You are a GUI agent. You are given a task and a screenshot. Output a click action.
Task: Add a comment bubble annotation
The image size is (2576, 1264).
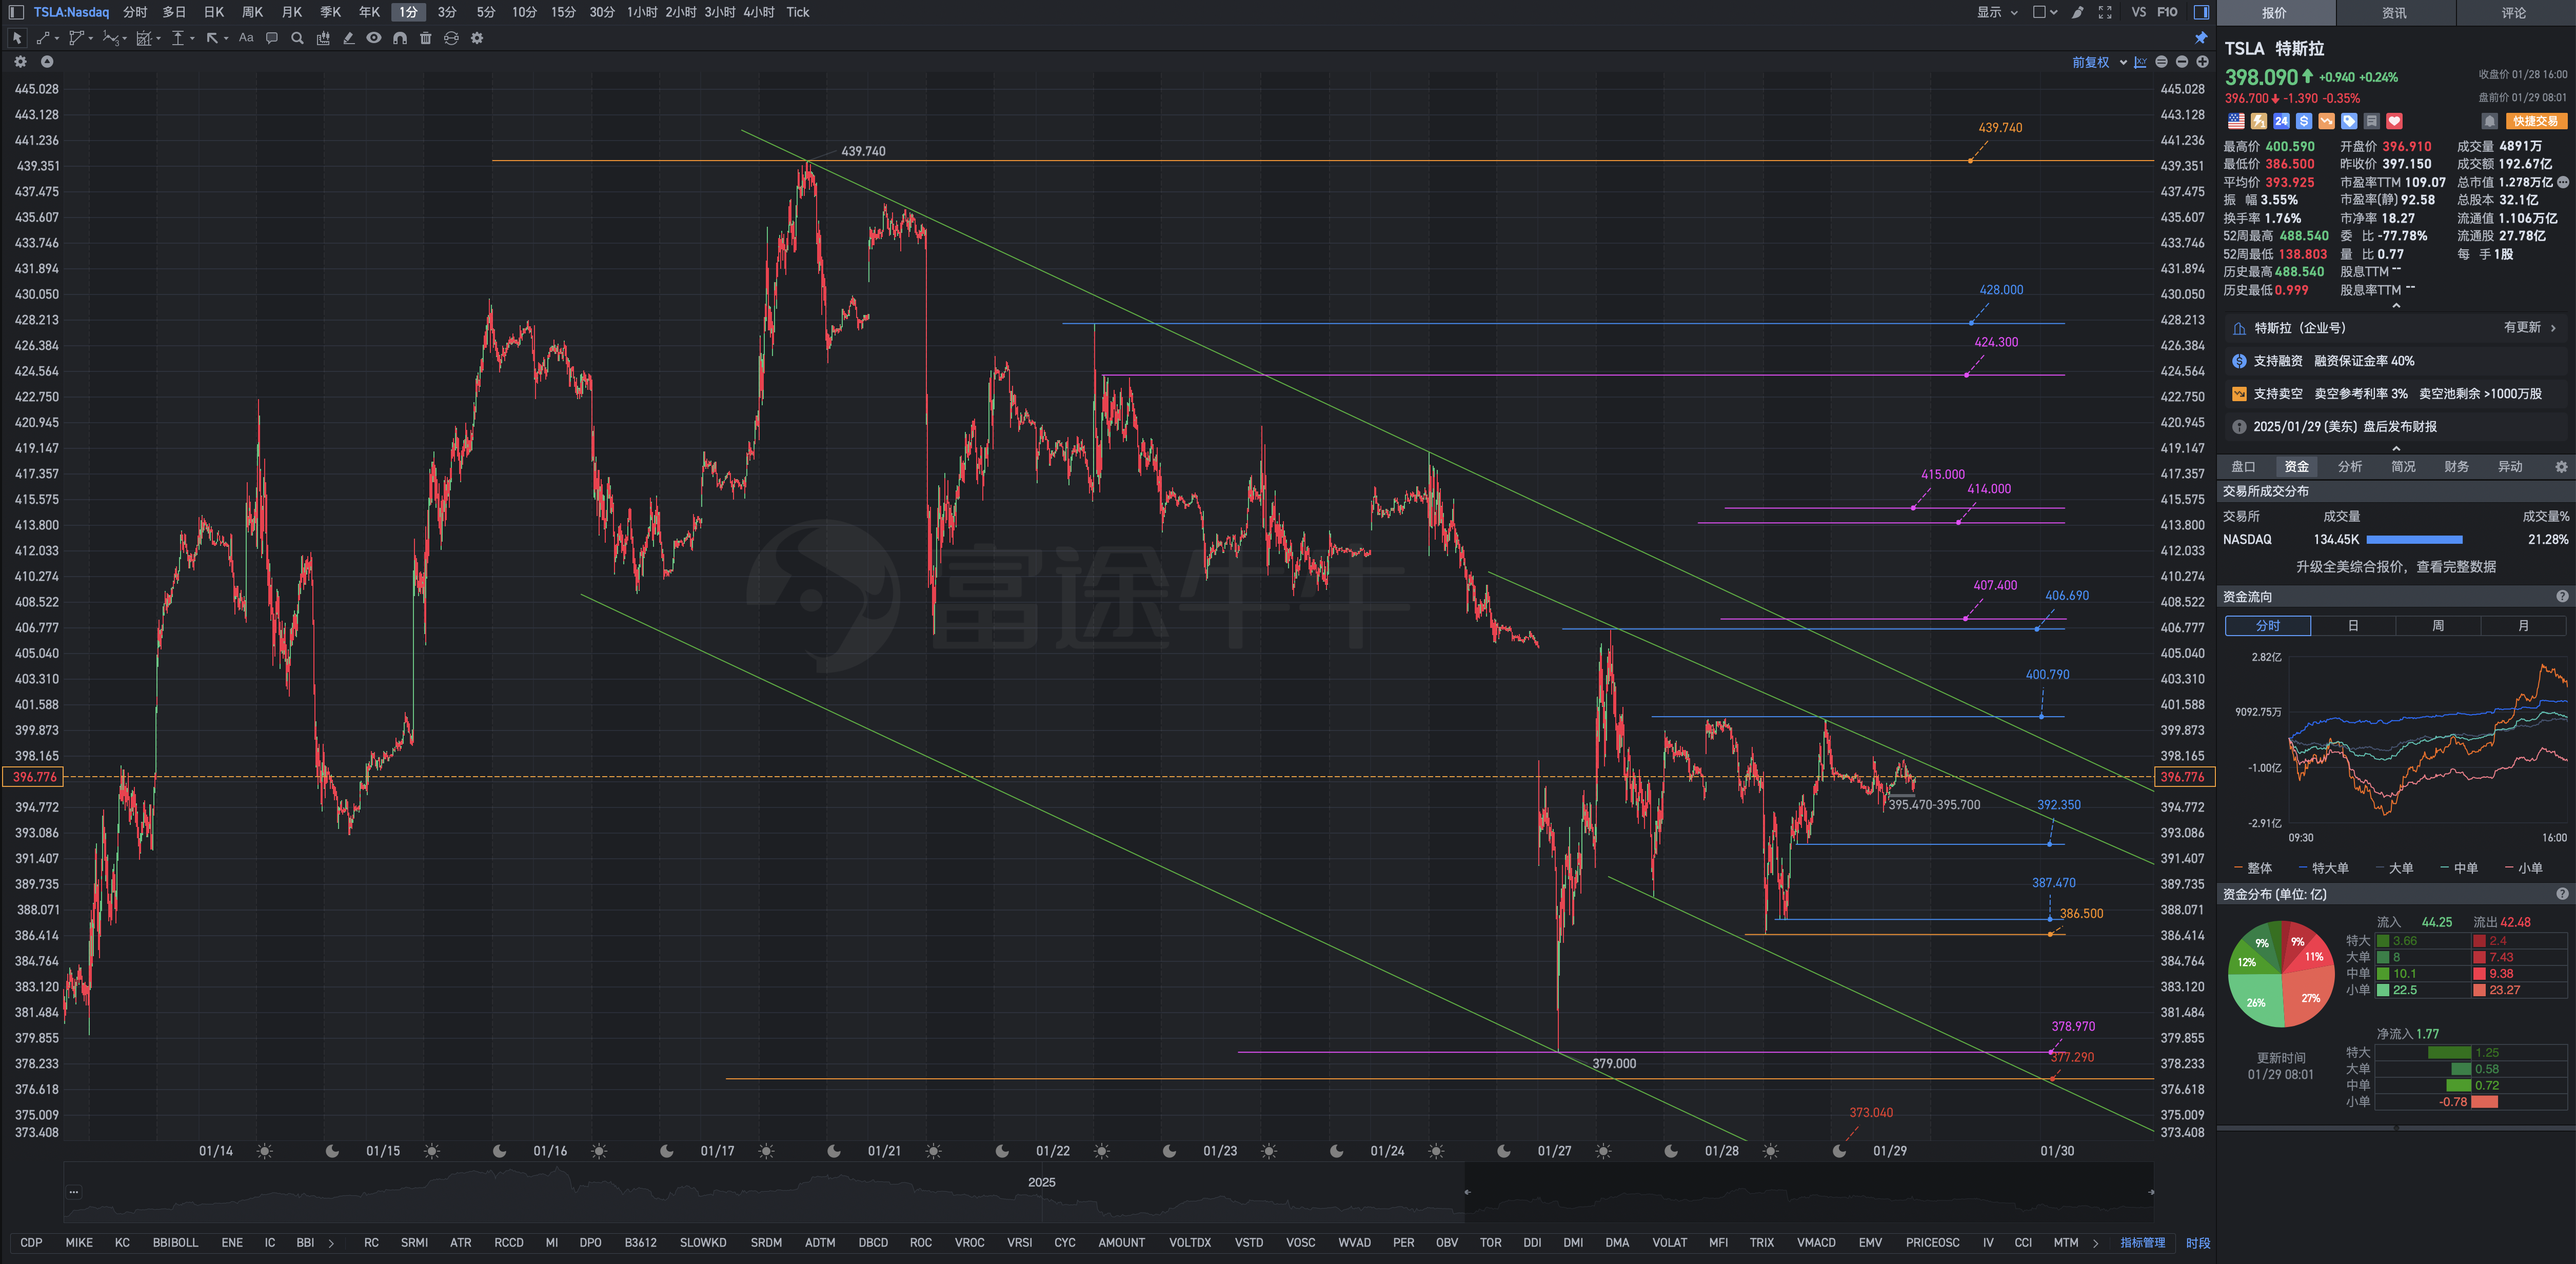pyautogui.click(x=272, y=38)
